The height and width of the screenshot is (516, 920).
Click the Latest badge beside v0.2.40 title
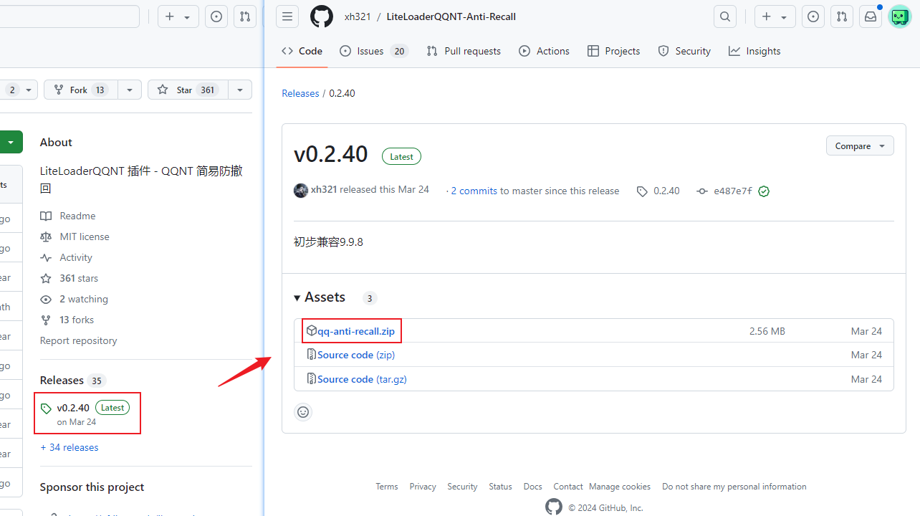pos(401,156)
